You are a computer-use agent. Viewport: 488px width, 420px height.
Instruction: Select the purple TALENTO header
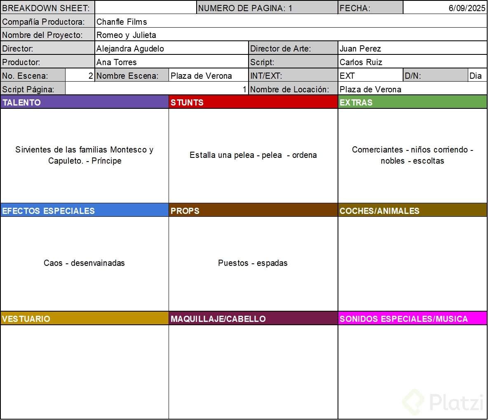(x=84, y=102)
